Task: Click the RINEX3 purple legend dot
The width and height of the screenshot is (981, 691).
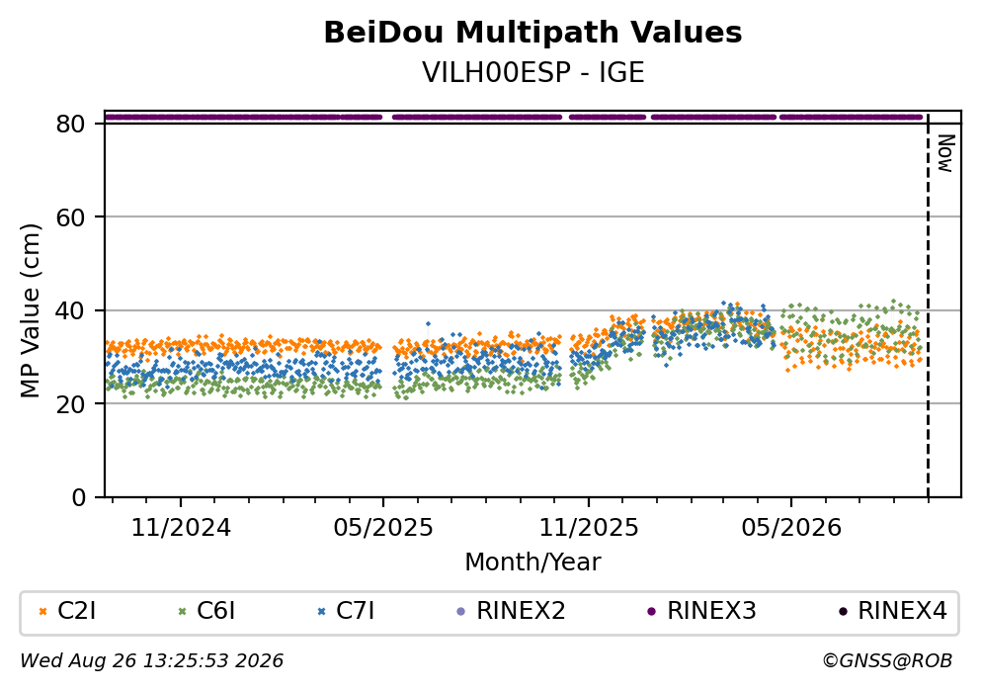Action: pyautogui.click(x=651, y=612)
